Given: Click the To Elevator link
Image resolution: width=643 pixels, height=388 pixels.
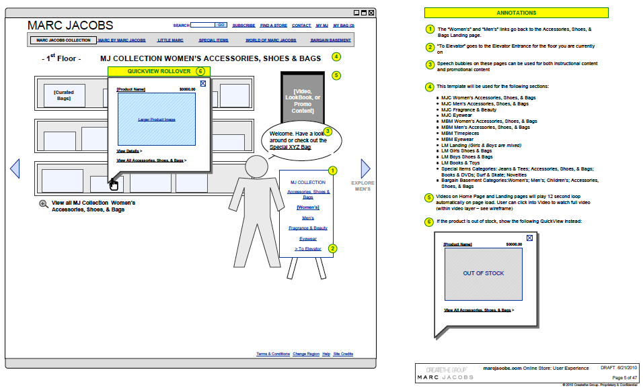Looking at the screenshot, I should pyautogui.click(x=308, y=249).
